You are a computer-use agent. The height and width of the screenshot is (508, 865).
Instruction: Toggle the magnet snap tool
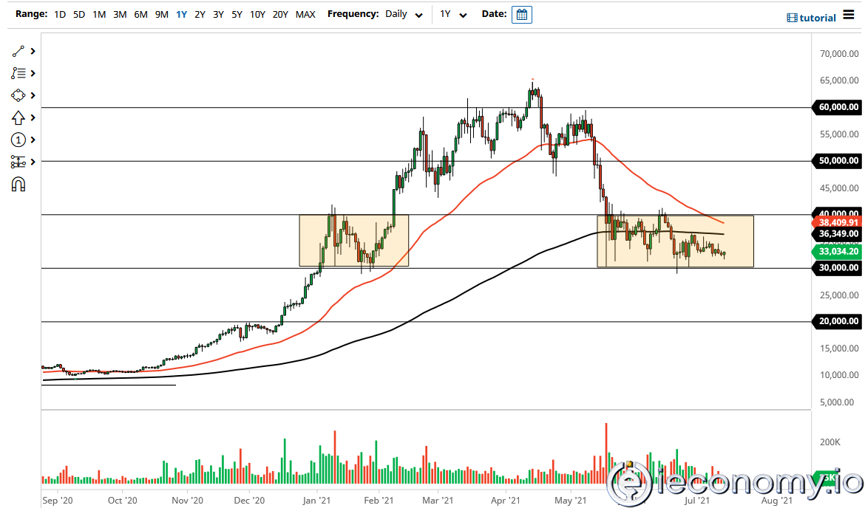coord(18,185)
